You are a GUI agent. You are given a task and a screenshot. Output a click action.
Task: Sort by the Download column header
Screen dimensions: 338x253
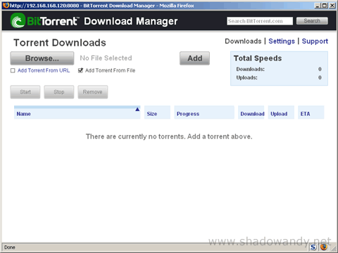click(x=251, y=112)
